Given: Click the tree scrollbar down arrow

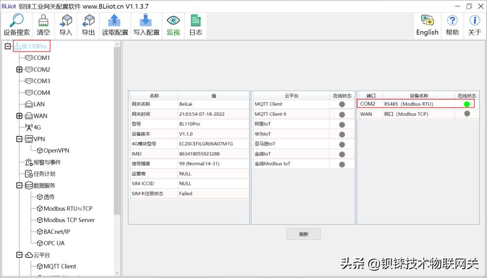Looking at the screenshot, I should point(117,273).
